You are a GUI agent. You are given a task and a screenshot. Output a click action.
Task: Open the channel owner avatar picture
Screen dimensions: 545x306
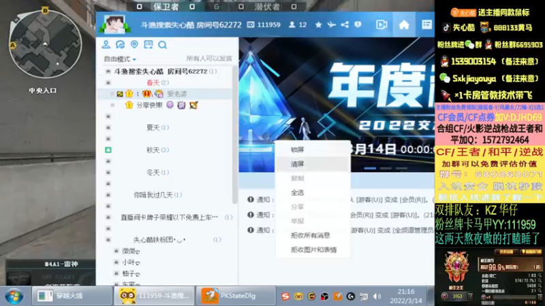click(114, 24)
